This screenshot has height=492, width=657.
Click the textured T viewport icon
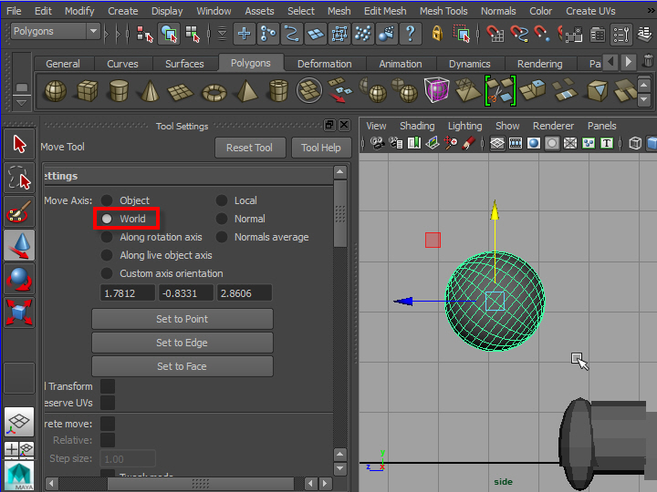point(606,144)
